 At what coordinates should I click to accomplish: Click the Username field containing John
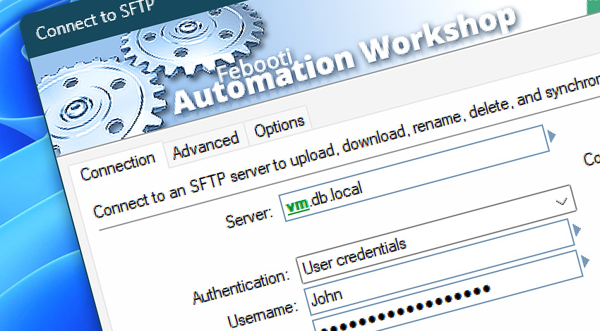point(439,268)
